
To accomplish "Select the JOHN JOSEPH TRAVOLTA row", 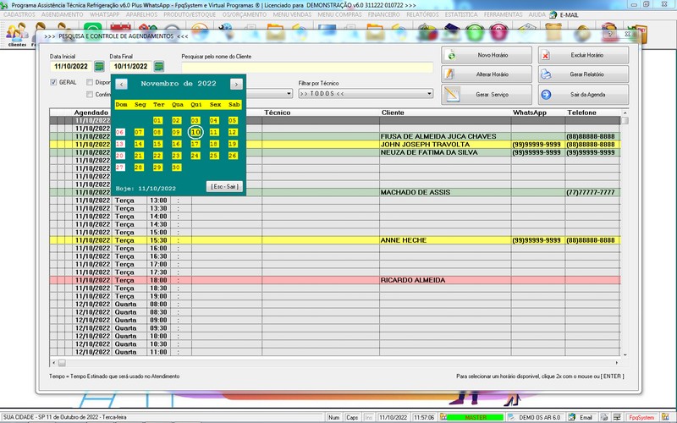I will point(334,145).
